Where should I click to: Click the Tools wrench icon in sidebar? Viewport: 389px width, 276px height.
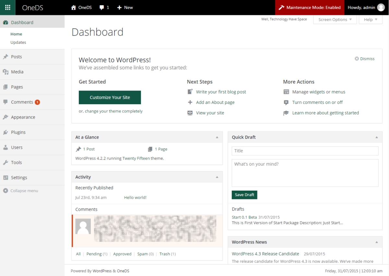tap(6, 163)
